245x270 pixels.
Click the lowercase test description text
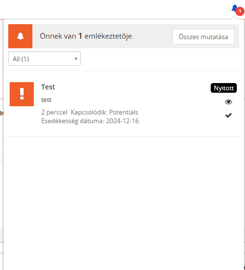coord(46,100)
